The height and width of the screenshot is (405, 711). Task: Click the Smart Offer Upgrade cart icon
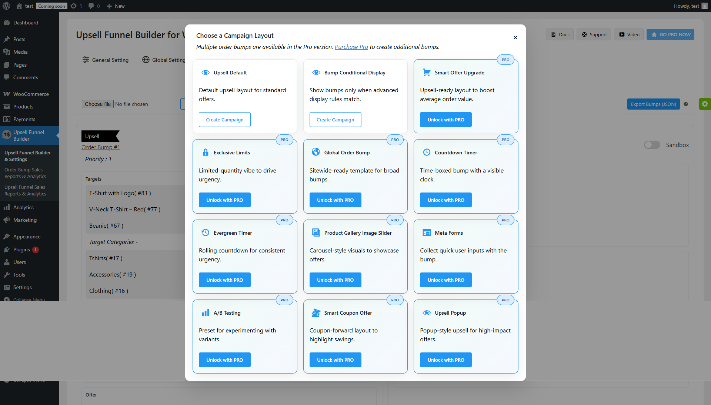pos(426,72)
